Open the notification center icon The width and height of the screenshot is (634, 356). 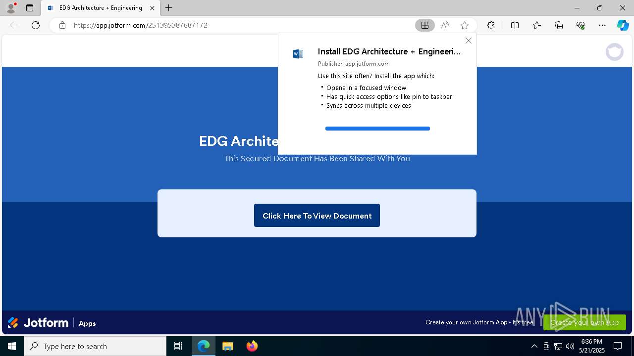618,346
